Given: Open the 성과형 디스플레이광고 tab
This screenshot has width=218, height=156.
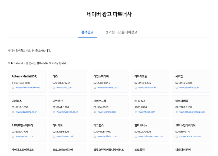Looking at the screenshot, I should (x=121, y=32).
